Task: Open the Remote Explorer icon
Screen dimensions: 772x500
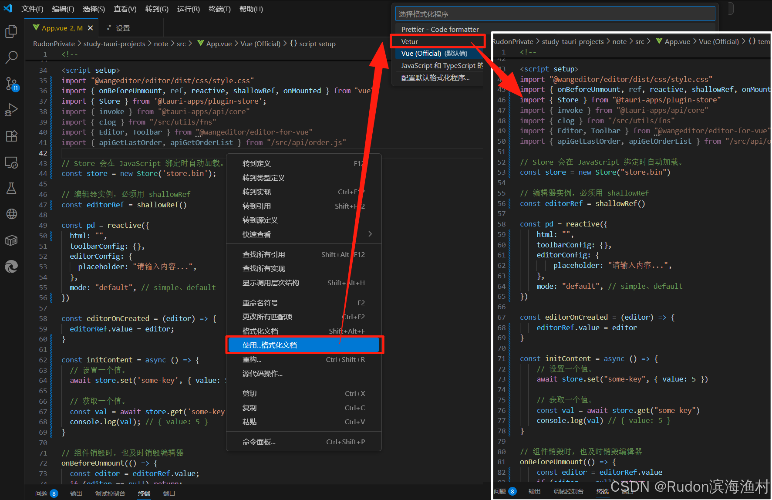Action: point(11,162)
